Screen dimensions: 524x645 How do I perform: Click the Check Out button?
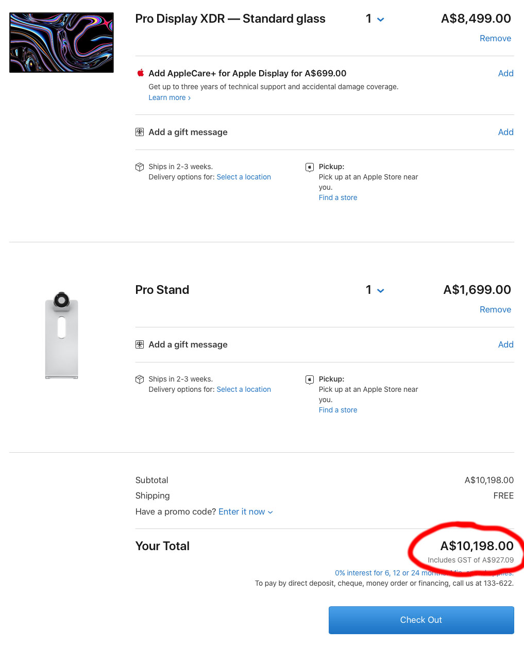(421, 620)
